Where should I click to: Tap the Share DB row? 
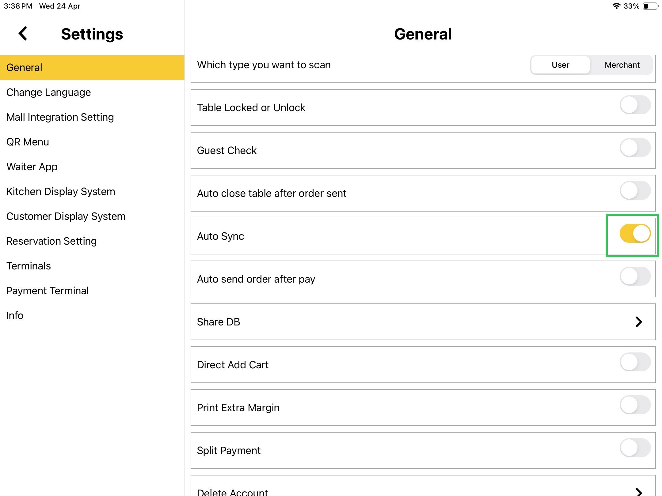click(398, 322)
